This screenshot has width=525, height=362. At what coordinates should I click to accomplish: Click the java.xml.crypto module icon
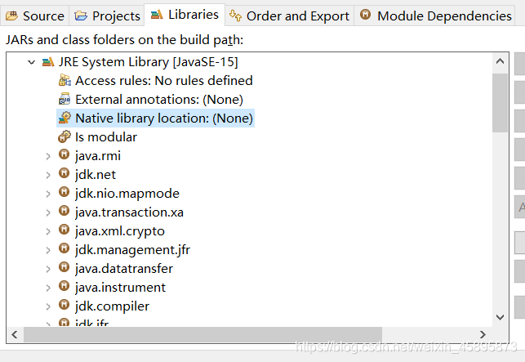(64, 230)
